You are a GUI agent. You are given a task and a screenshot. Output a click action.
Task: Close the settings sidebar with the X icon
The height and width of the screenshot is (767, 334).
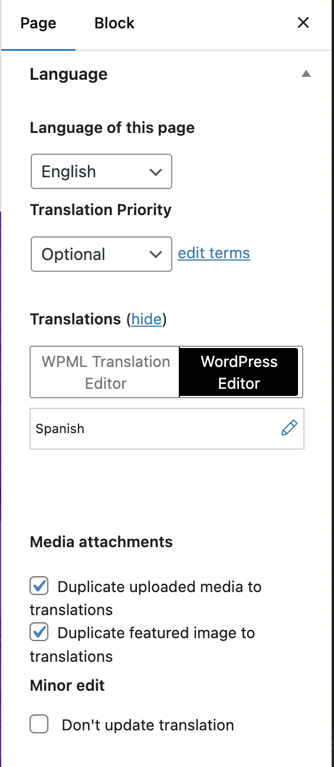tap(303, 23)
